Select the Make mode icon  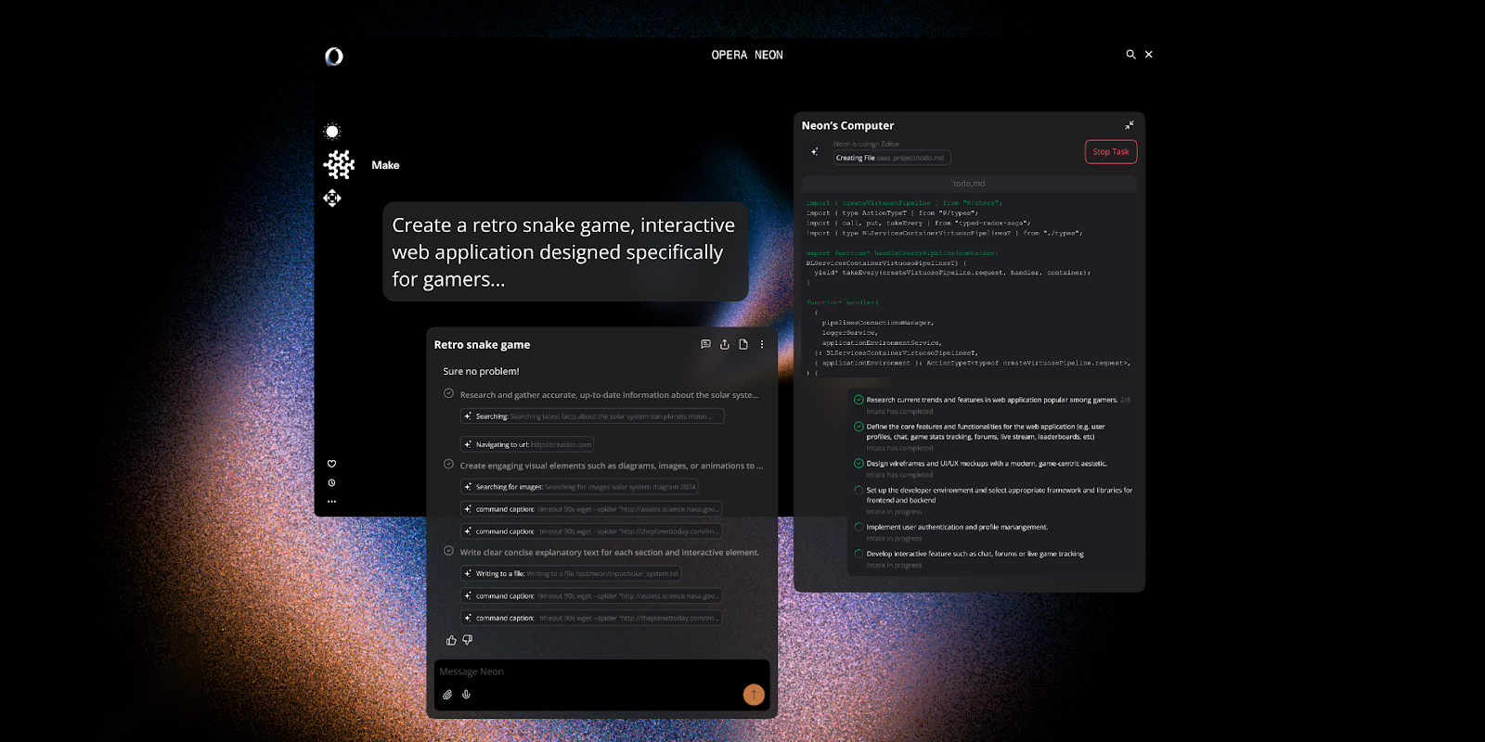pos(339,165)
